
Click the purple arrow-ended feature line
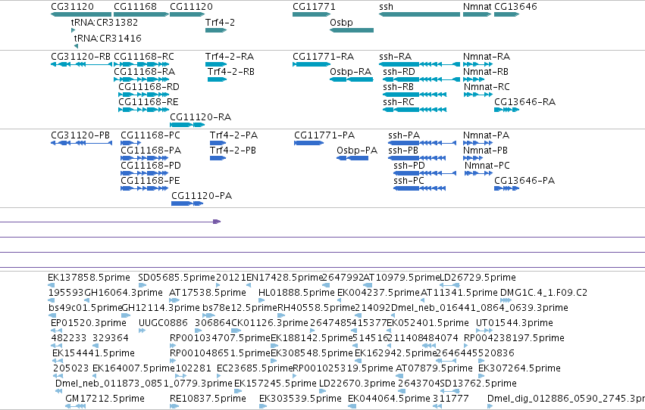110,222
